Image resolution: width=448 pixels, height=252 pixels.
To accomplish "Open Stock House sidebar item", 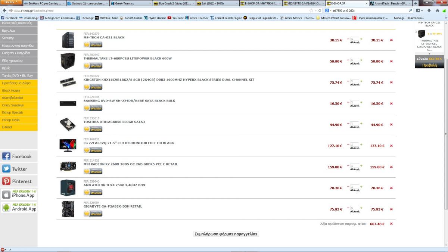I will pyautogui.click(x=19, y=90).
